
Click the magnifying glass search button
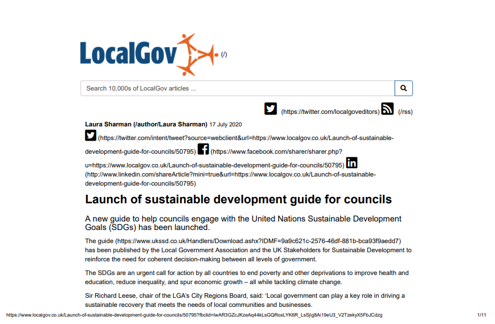pos(403,88)
